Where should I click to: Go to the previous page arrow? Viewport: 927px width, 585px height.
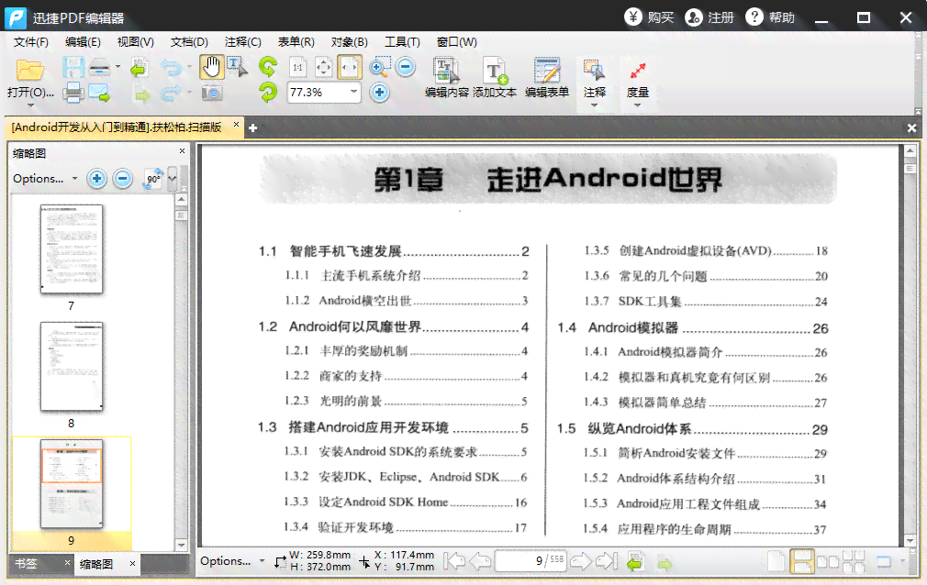(x=480, y=561)
